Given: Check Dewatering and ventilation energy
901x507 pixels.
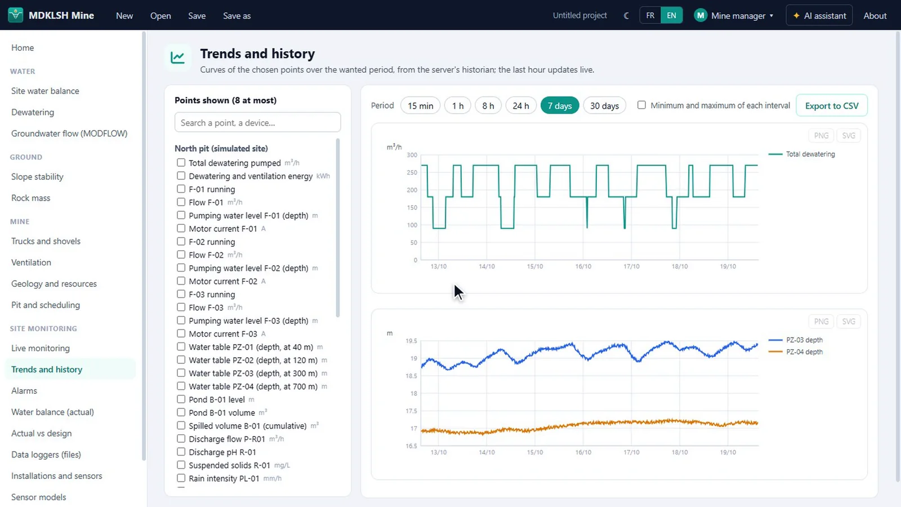Looking at the screenshot, I should 181,176.
